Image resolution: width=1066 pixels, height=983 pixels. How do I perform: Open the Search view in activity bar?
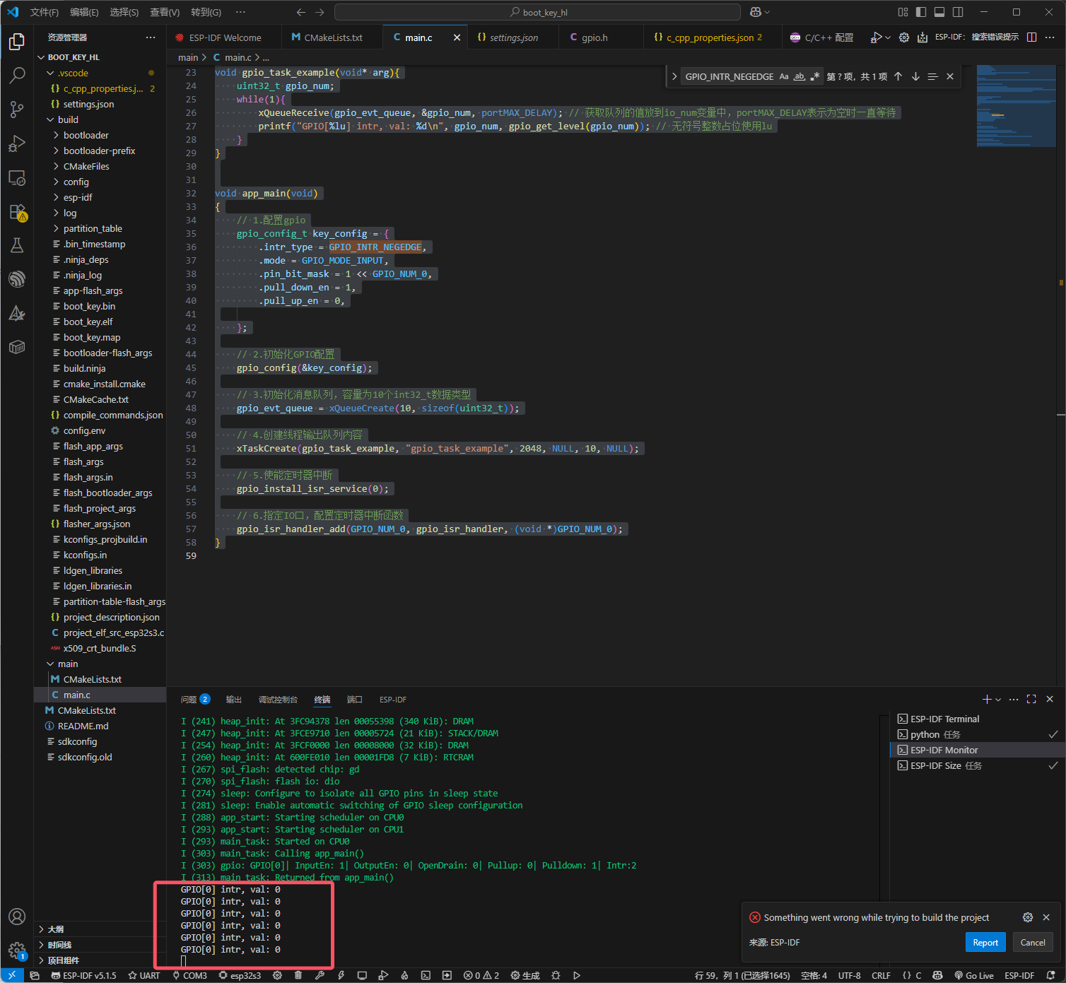click(17, 75)
